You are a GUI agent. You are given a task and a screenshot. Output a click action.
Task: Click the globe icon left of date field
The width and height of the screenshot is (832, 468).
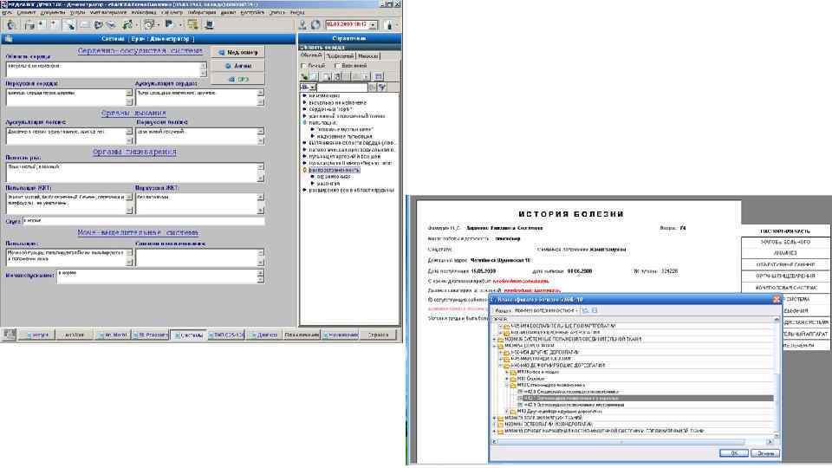[315, 24]
